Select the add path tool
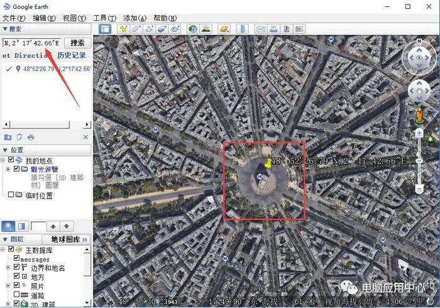This screenshot has height=308, width=440. pyautogui.click(x=150, y=29)
